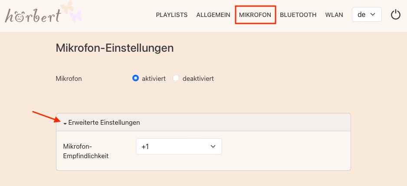
Task: Go to the PLAYLISTS tab
Action: point(171,15)
